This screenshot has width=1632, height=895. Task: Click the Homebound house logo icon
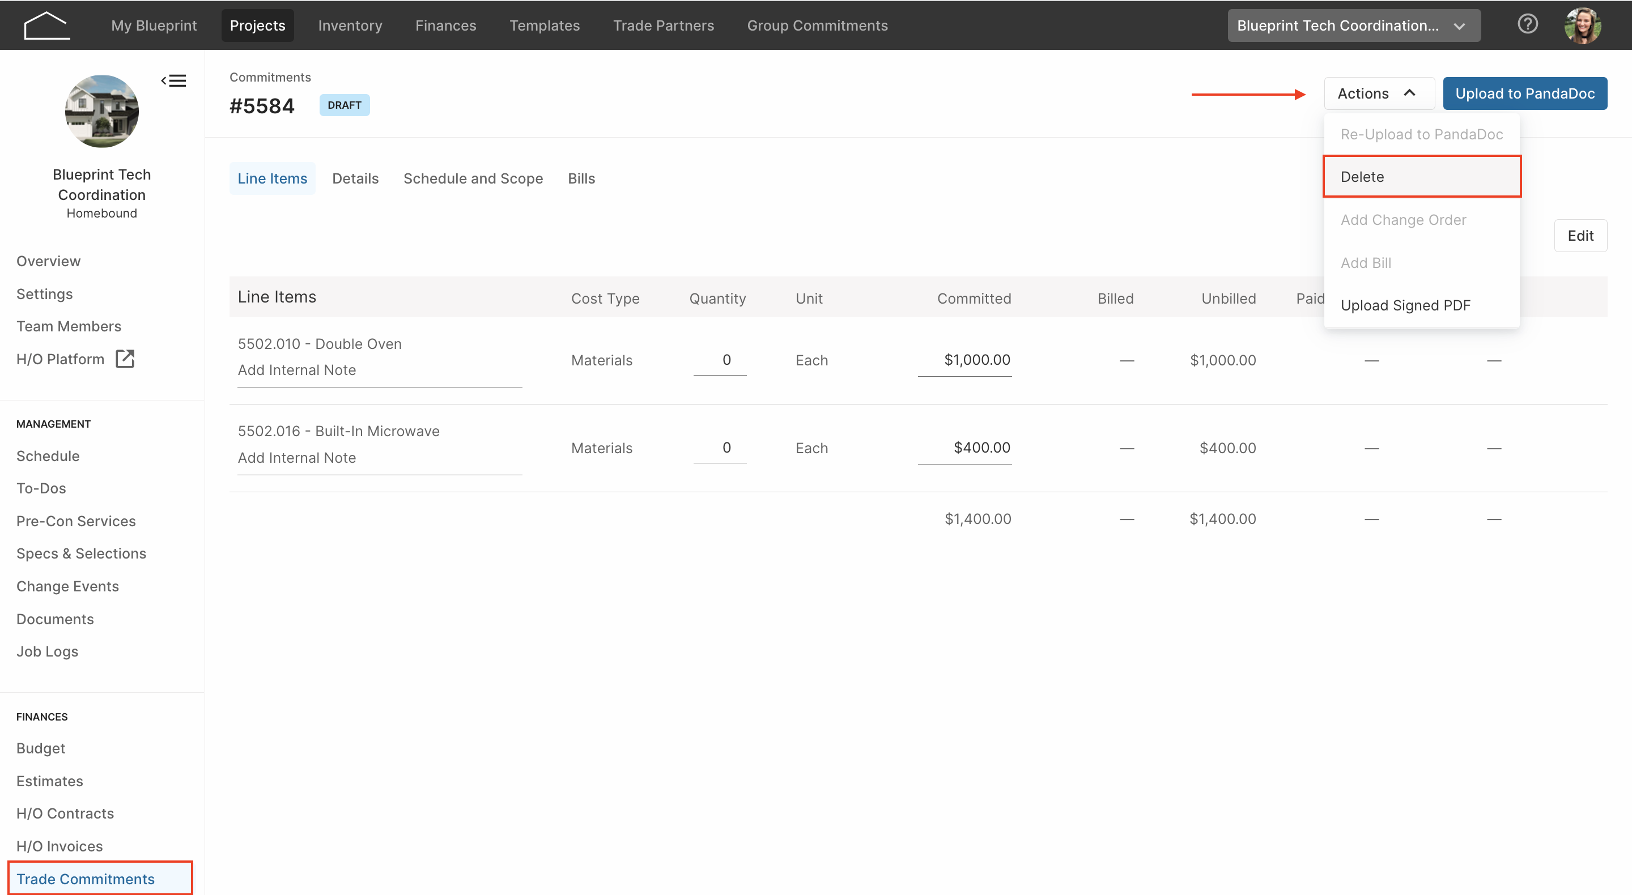click(x=47, y=25)
